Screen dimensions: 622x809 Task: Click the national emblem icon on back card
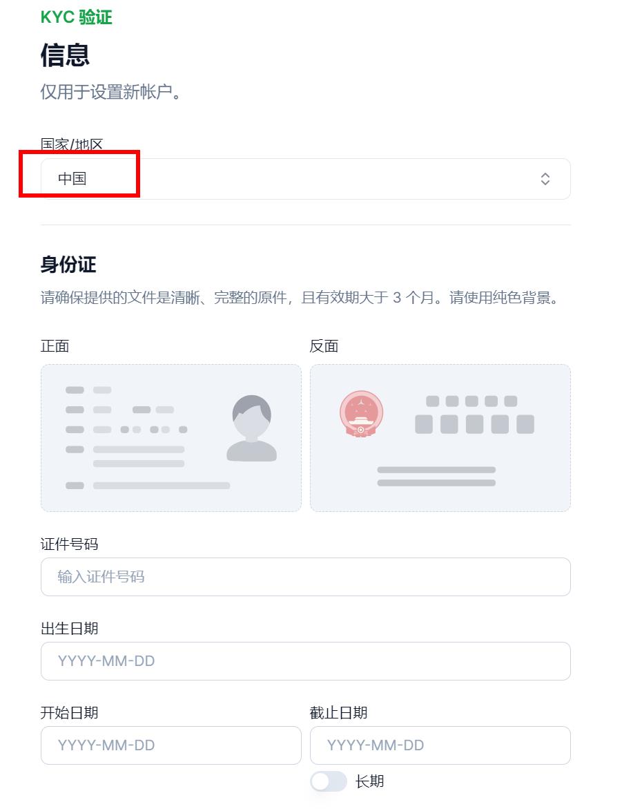[361, 414]
